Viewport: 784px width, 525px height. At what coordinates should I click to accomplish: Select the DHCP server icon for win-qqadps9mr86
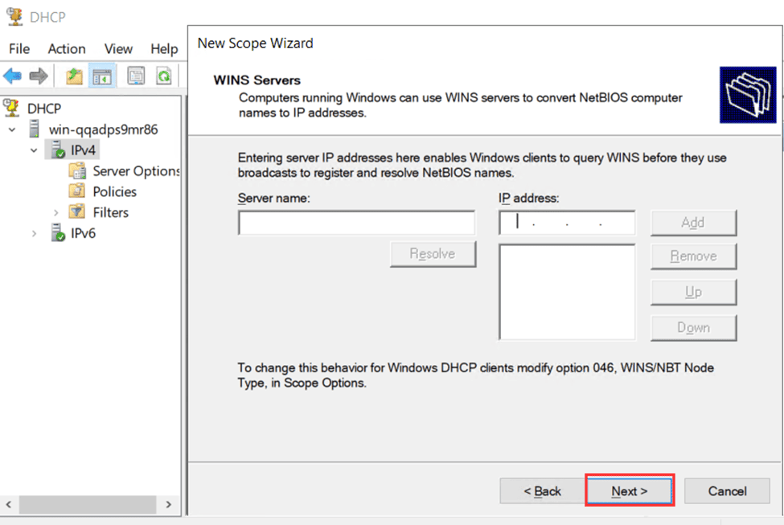(35, 129)
